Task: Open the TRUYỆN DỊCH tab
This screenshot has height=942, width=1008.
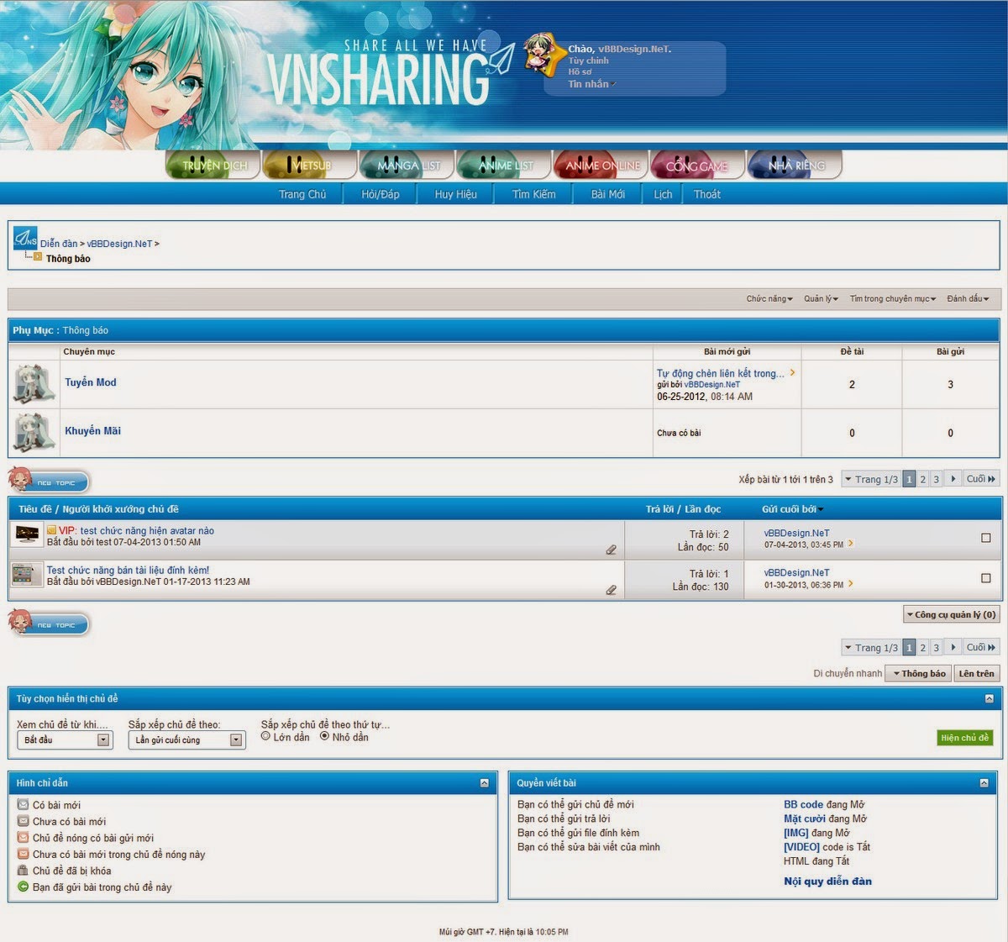Action: 214,165
